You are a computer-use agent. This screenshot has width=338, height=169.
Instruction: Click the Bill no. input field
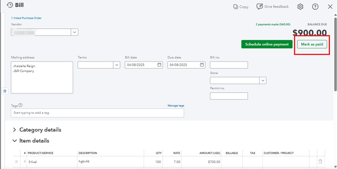[229, 65]
